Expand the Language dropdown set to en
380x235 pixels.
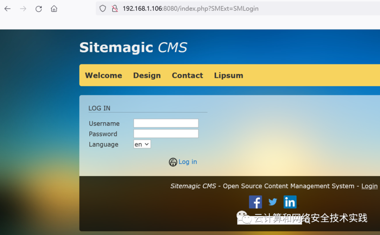tap(142, 144)
